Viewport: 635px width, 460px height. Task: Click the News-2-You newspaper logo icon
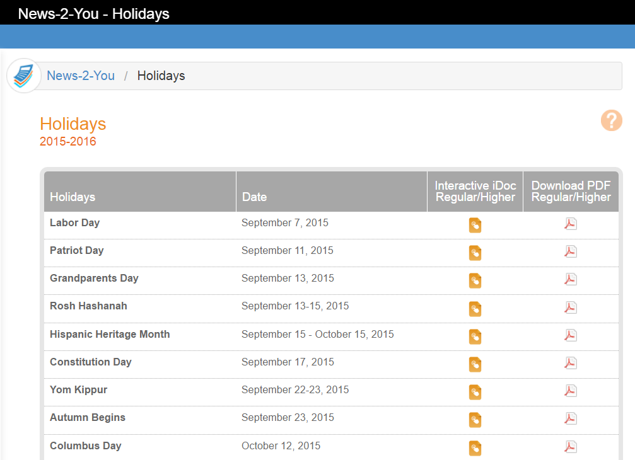23,76
